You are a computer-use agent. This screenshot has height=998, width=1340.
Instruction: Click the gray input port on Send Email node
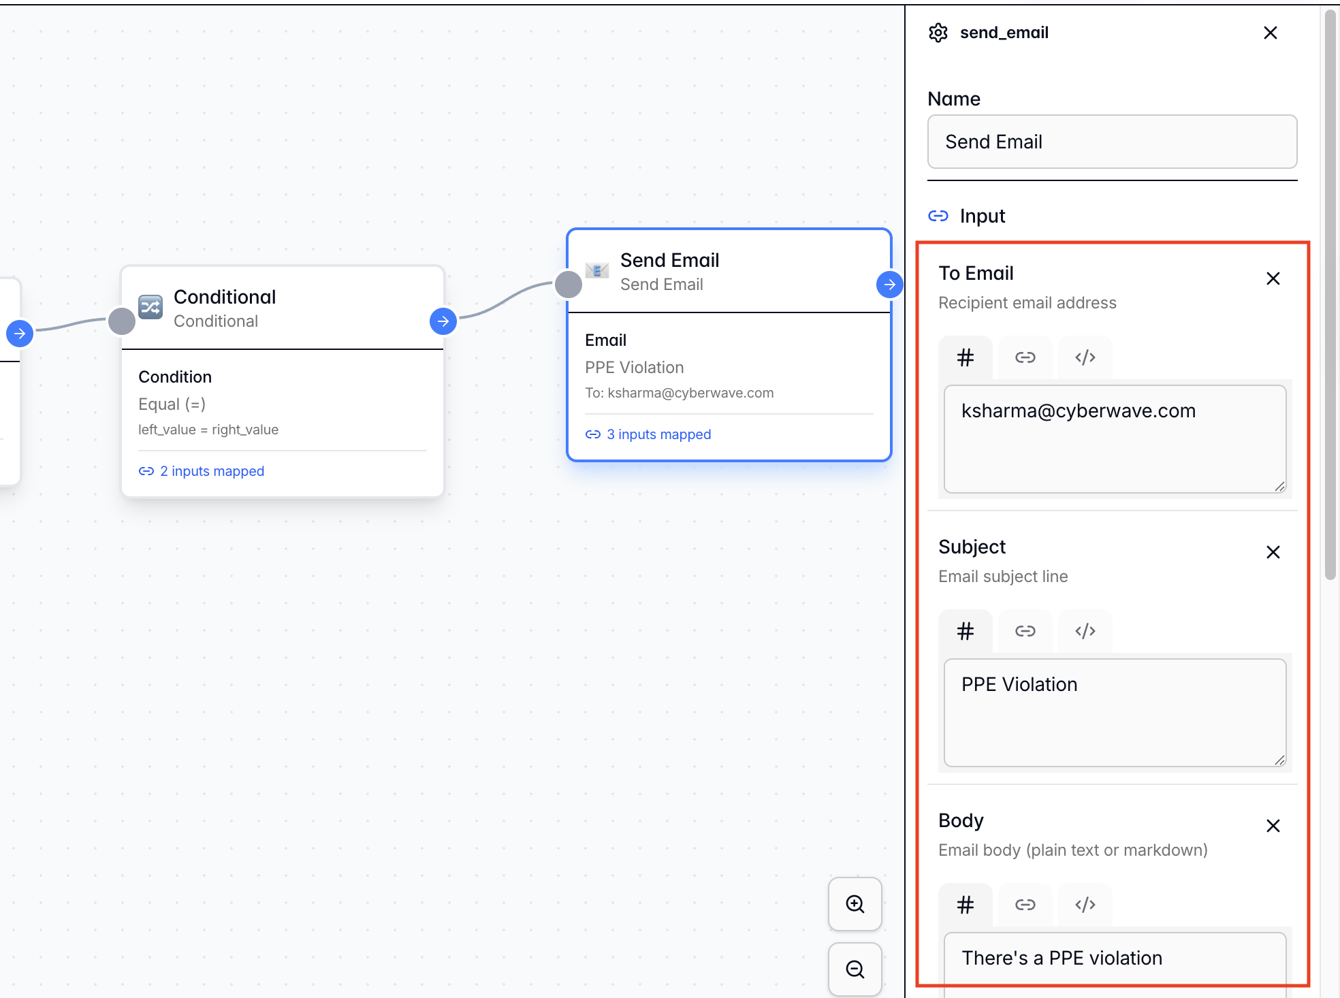569,285
